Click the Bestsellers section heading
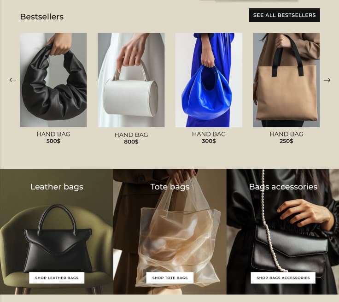Image resolution: width=339 pixels, height=302 pixels. pyautogui.click(x=42, y=17)
